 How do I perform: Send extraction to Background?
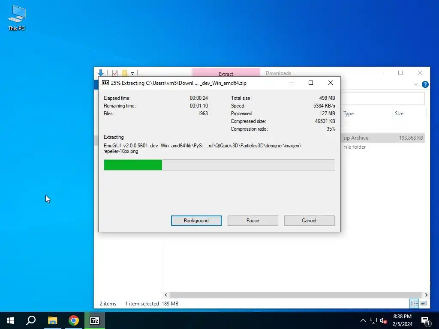196,221
